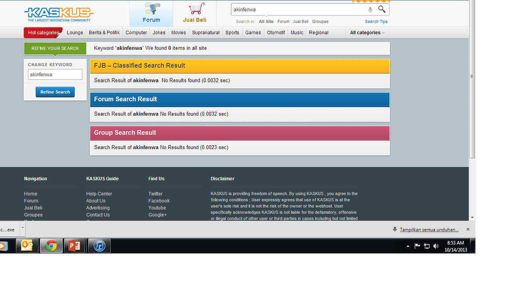Open the Facebook link

[x=159, y=201]
